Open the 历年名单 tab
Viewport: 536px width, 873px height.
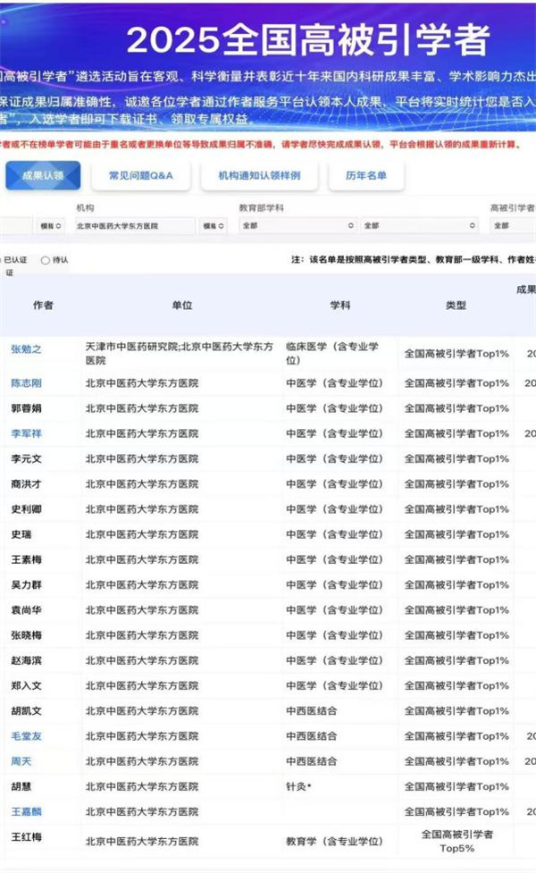(366, 175)
